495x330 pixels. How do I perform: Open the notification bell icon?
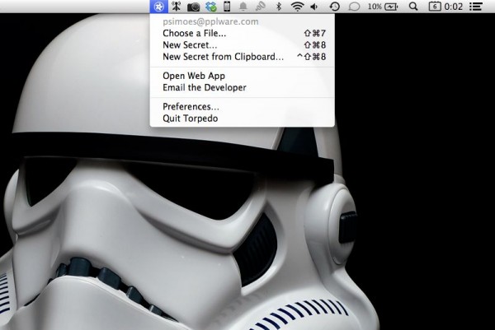point(243,7)
